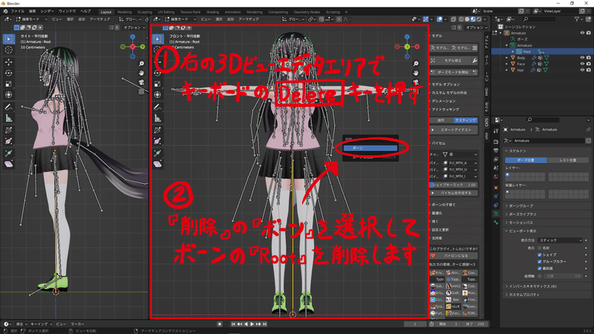This screenshot has height=334, width=594.
Task: Select the Extrude tool in left viewport
Action: tap(9, 153)
